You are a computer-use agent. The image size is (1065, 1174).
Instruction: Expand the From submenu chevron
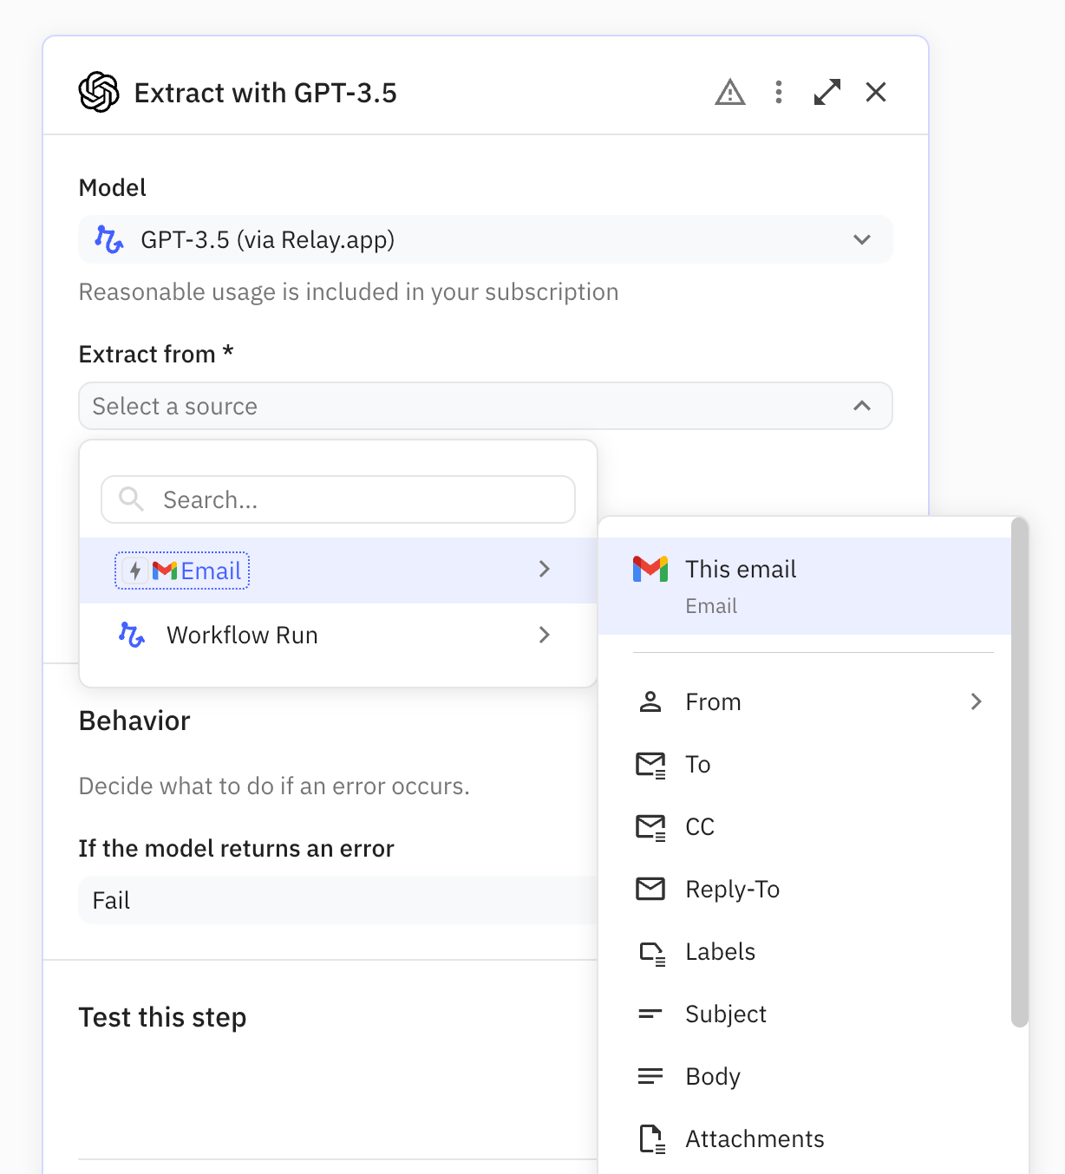[x=977, y=701]
